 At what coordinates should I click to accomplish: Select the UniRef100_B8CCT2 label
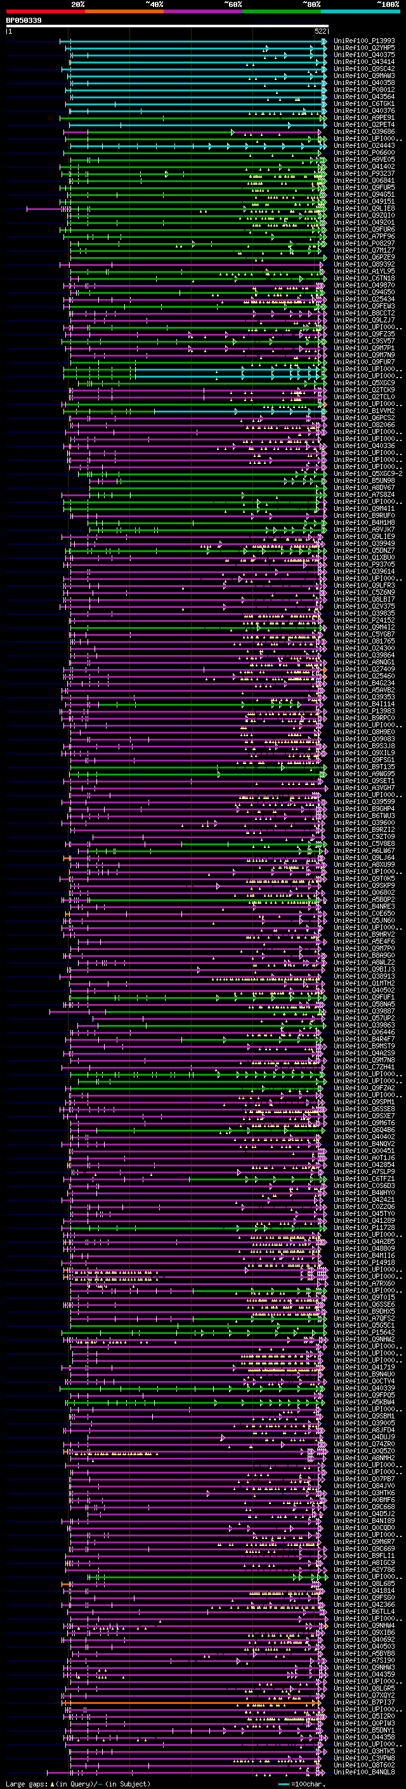coord(364,314)
